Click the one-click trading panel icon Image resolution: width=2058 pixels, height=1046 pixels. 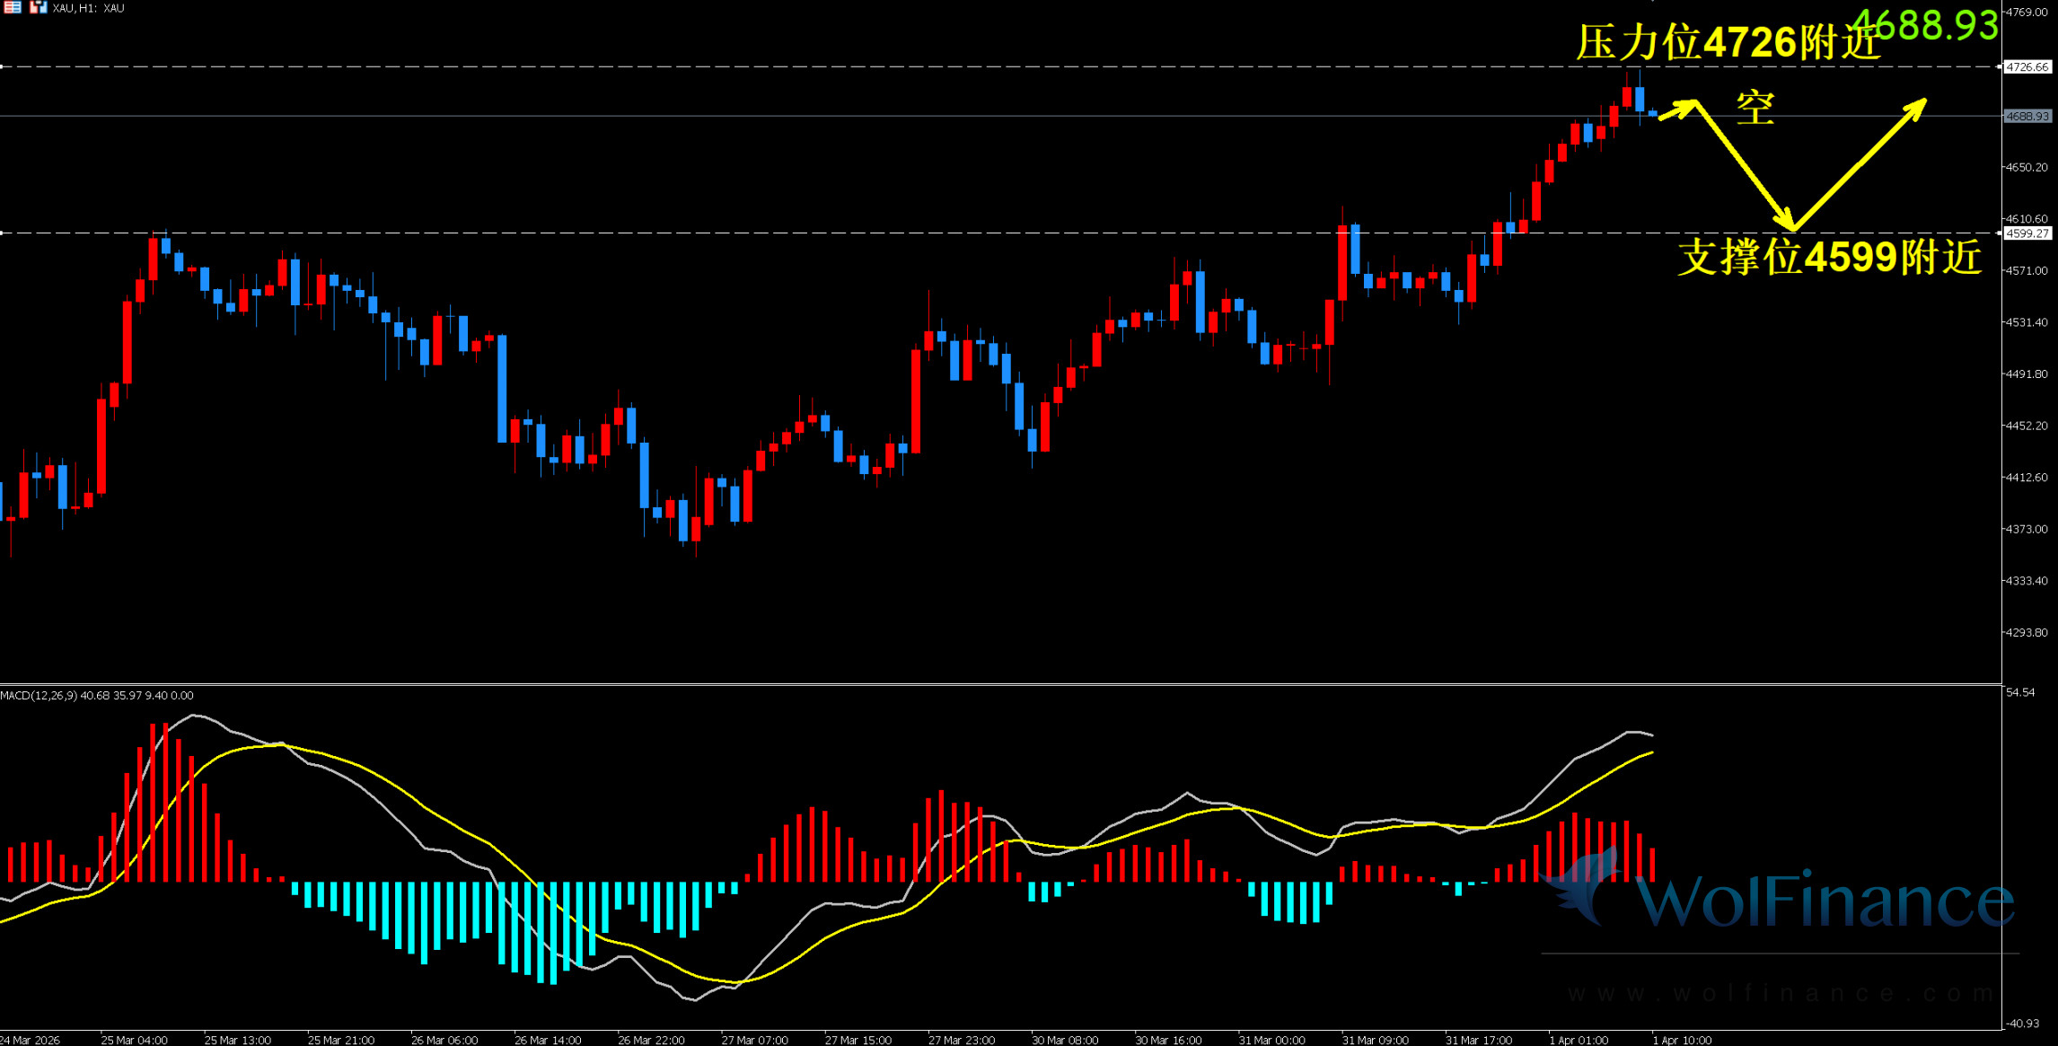(x=38, y=7)
